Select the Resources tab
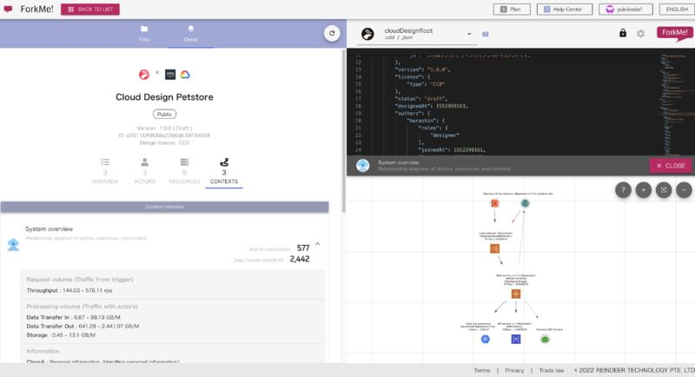This screenshot has height=377, width=695. click(184, 171)
